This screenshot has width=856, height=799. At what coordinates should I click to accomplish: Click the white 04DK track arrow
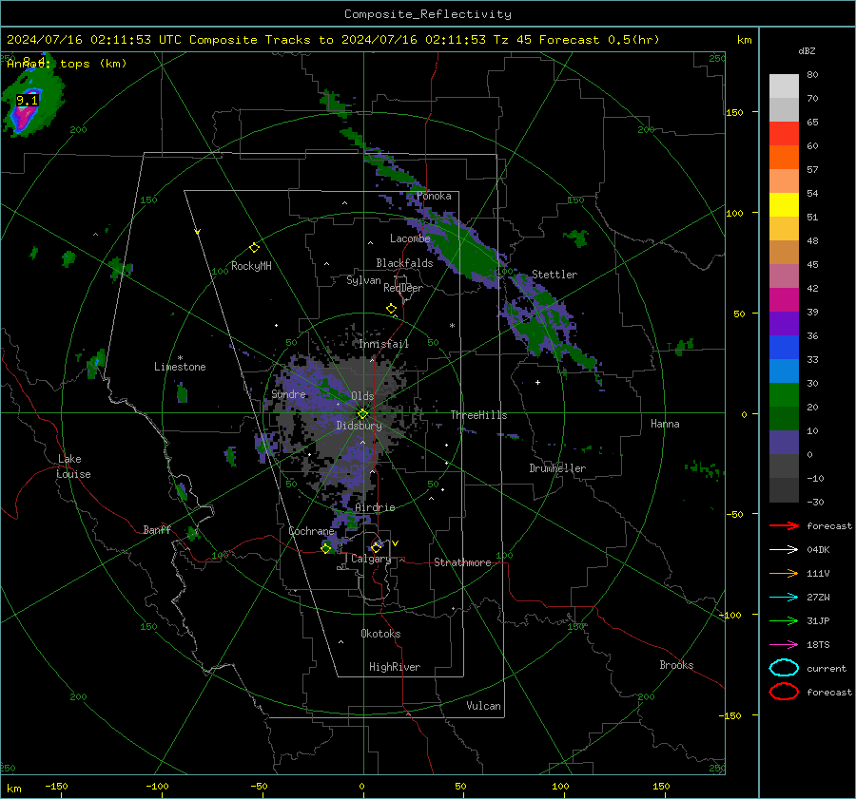tap(784, 550)
